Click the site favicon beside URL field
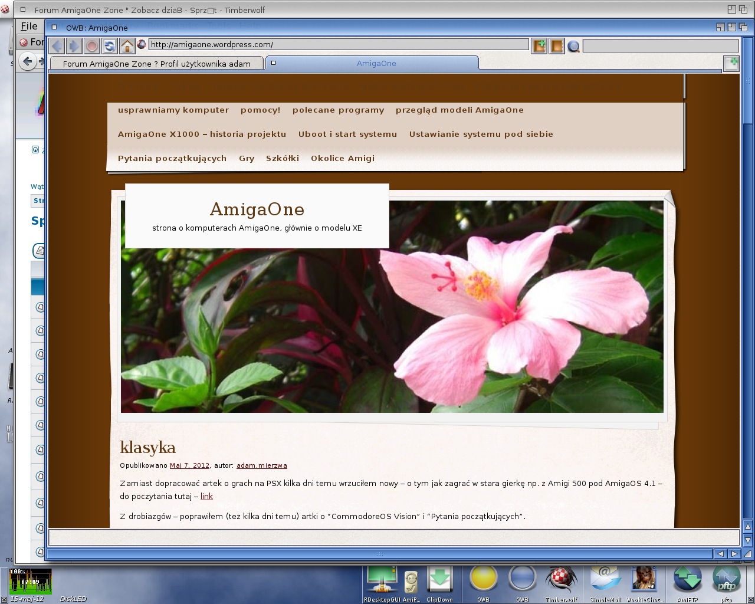Viewport: 755px width, 604px height. 142,44
